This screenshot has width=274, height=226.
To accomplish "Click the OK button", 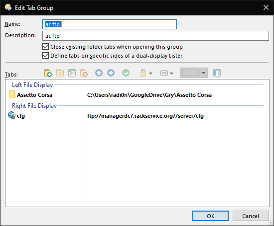I will [x=210, y=216].
